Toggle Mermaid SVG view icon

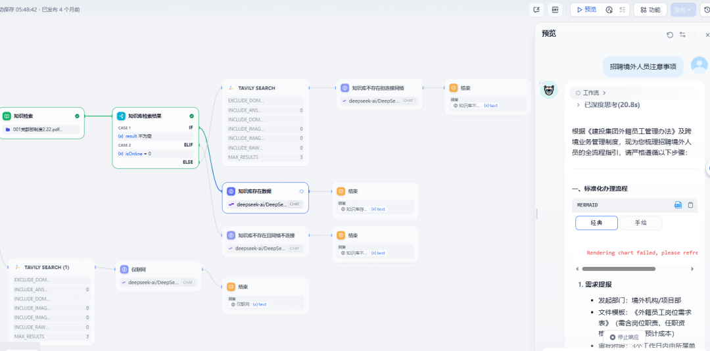tap(678, 205)
